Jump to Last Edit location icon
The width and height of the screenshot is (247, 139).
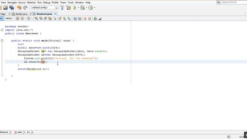coord(18,19)
